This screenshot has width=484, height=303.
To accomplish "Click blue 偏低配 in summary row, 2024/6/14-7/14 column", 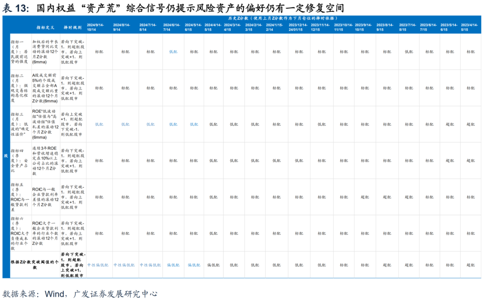I will pos(173,265).
